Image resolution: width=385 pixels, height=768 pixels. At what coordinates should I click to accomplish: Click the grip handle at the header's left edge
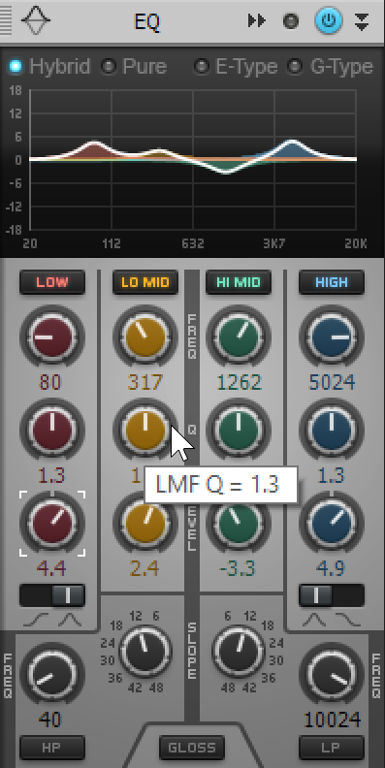6,20
